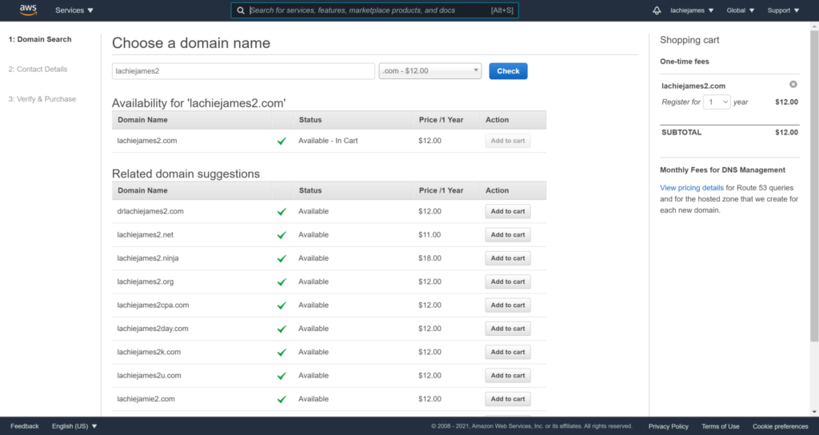Go to the AWS console home logo

(x=28, y=10)
